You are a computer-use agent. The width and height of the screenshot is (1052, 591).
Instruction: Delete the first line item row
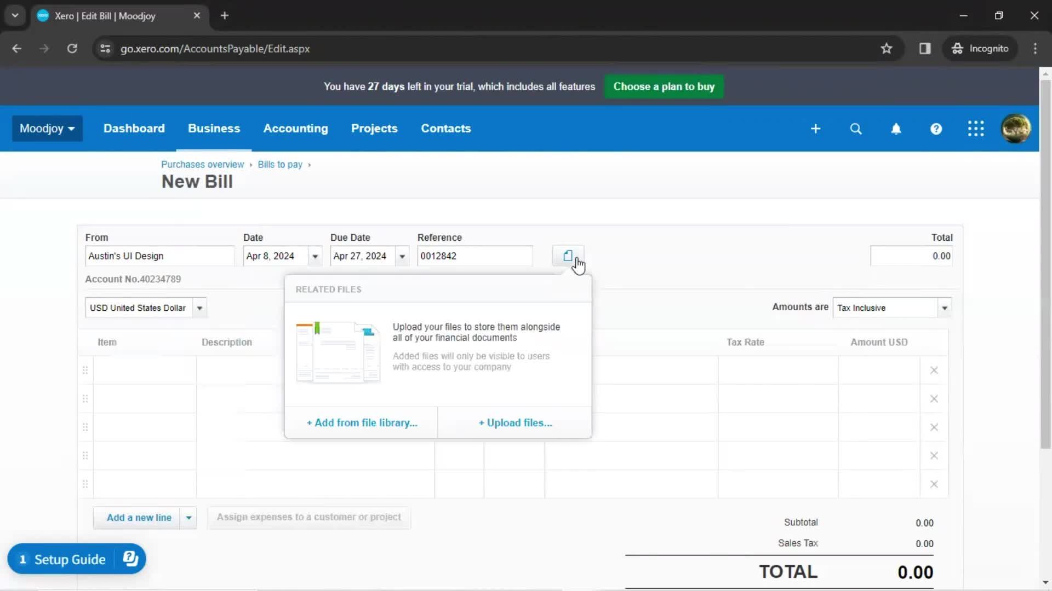pyautogui.click(x=934, y=370)
